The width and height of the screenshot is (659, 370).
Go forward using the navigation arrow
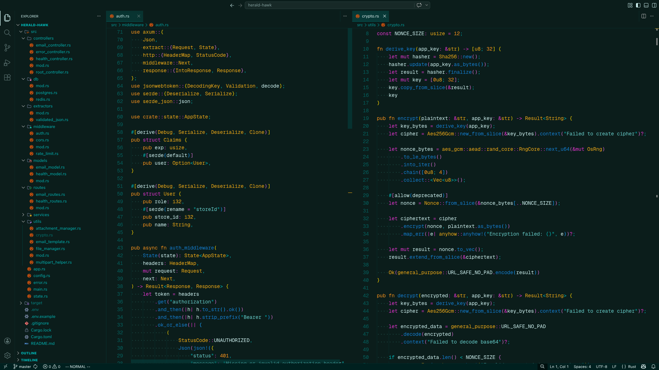240,5
